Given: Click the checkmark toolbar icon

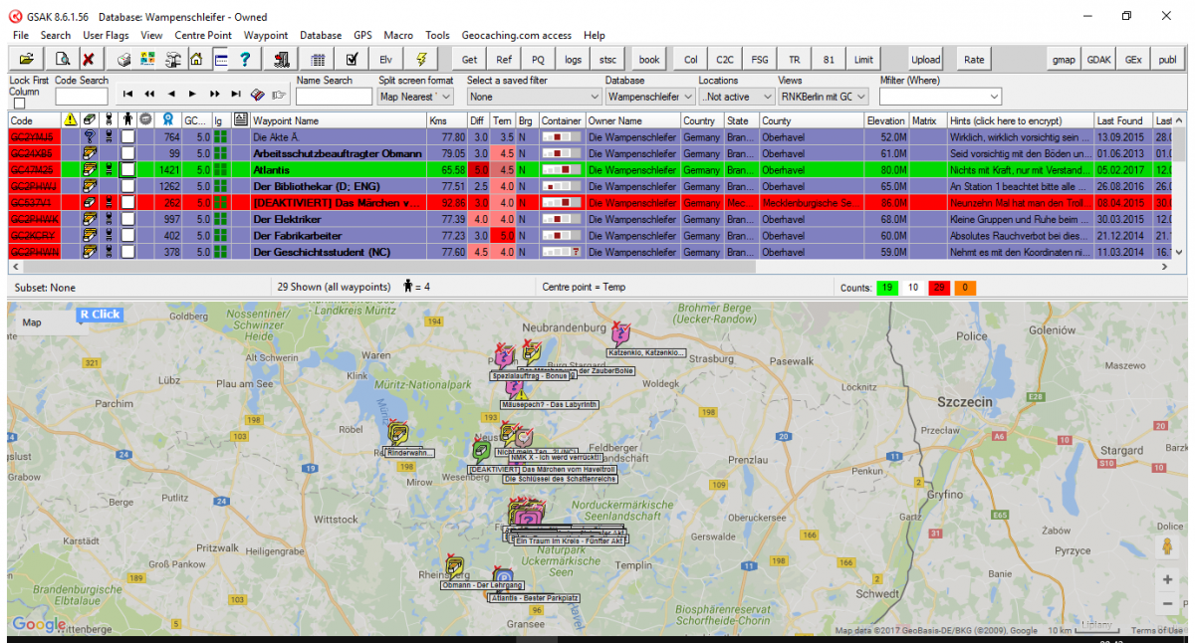Looking at the screenshot, I should (352, 60).
